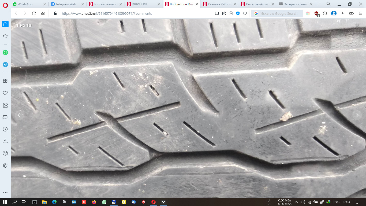
Task: Go to the next photo
Action: pos(357,115)
